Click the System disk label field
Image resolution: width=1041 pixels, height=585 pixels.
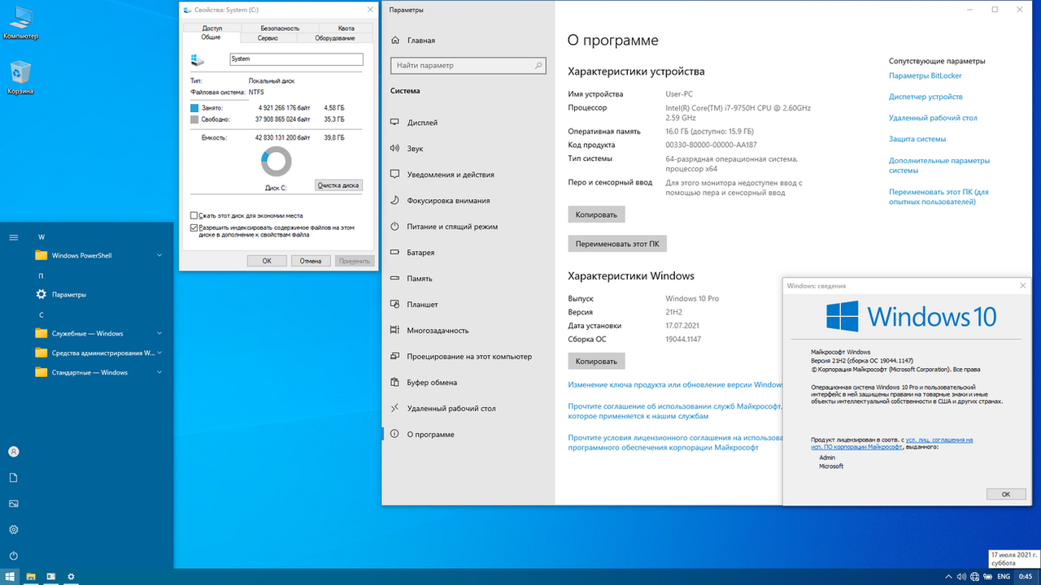pyautogui.click(x=295, y=59)
